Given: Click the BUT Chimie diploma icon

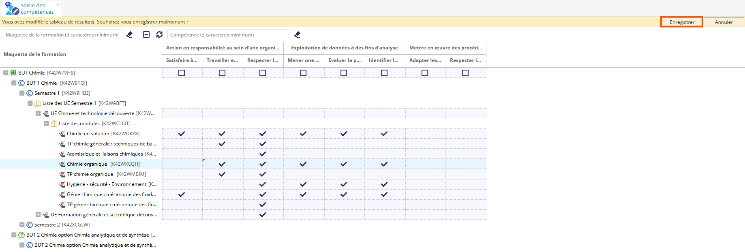Looking at the screenshot, I should tap(13, 73).
